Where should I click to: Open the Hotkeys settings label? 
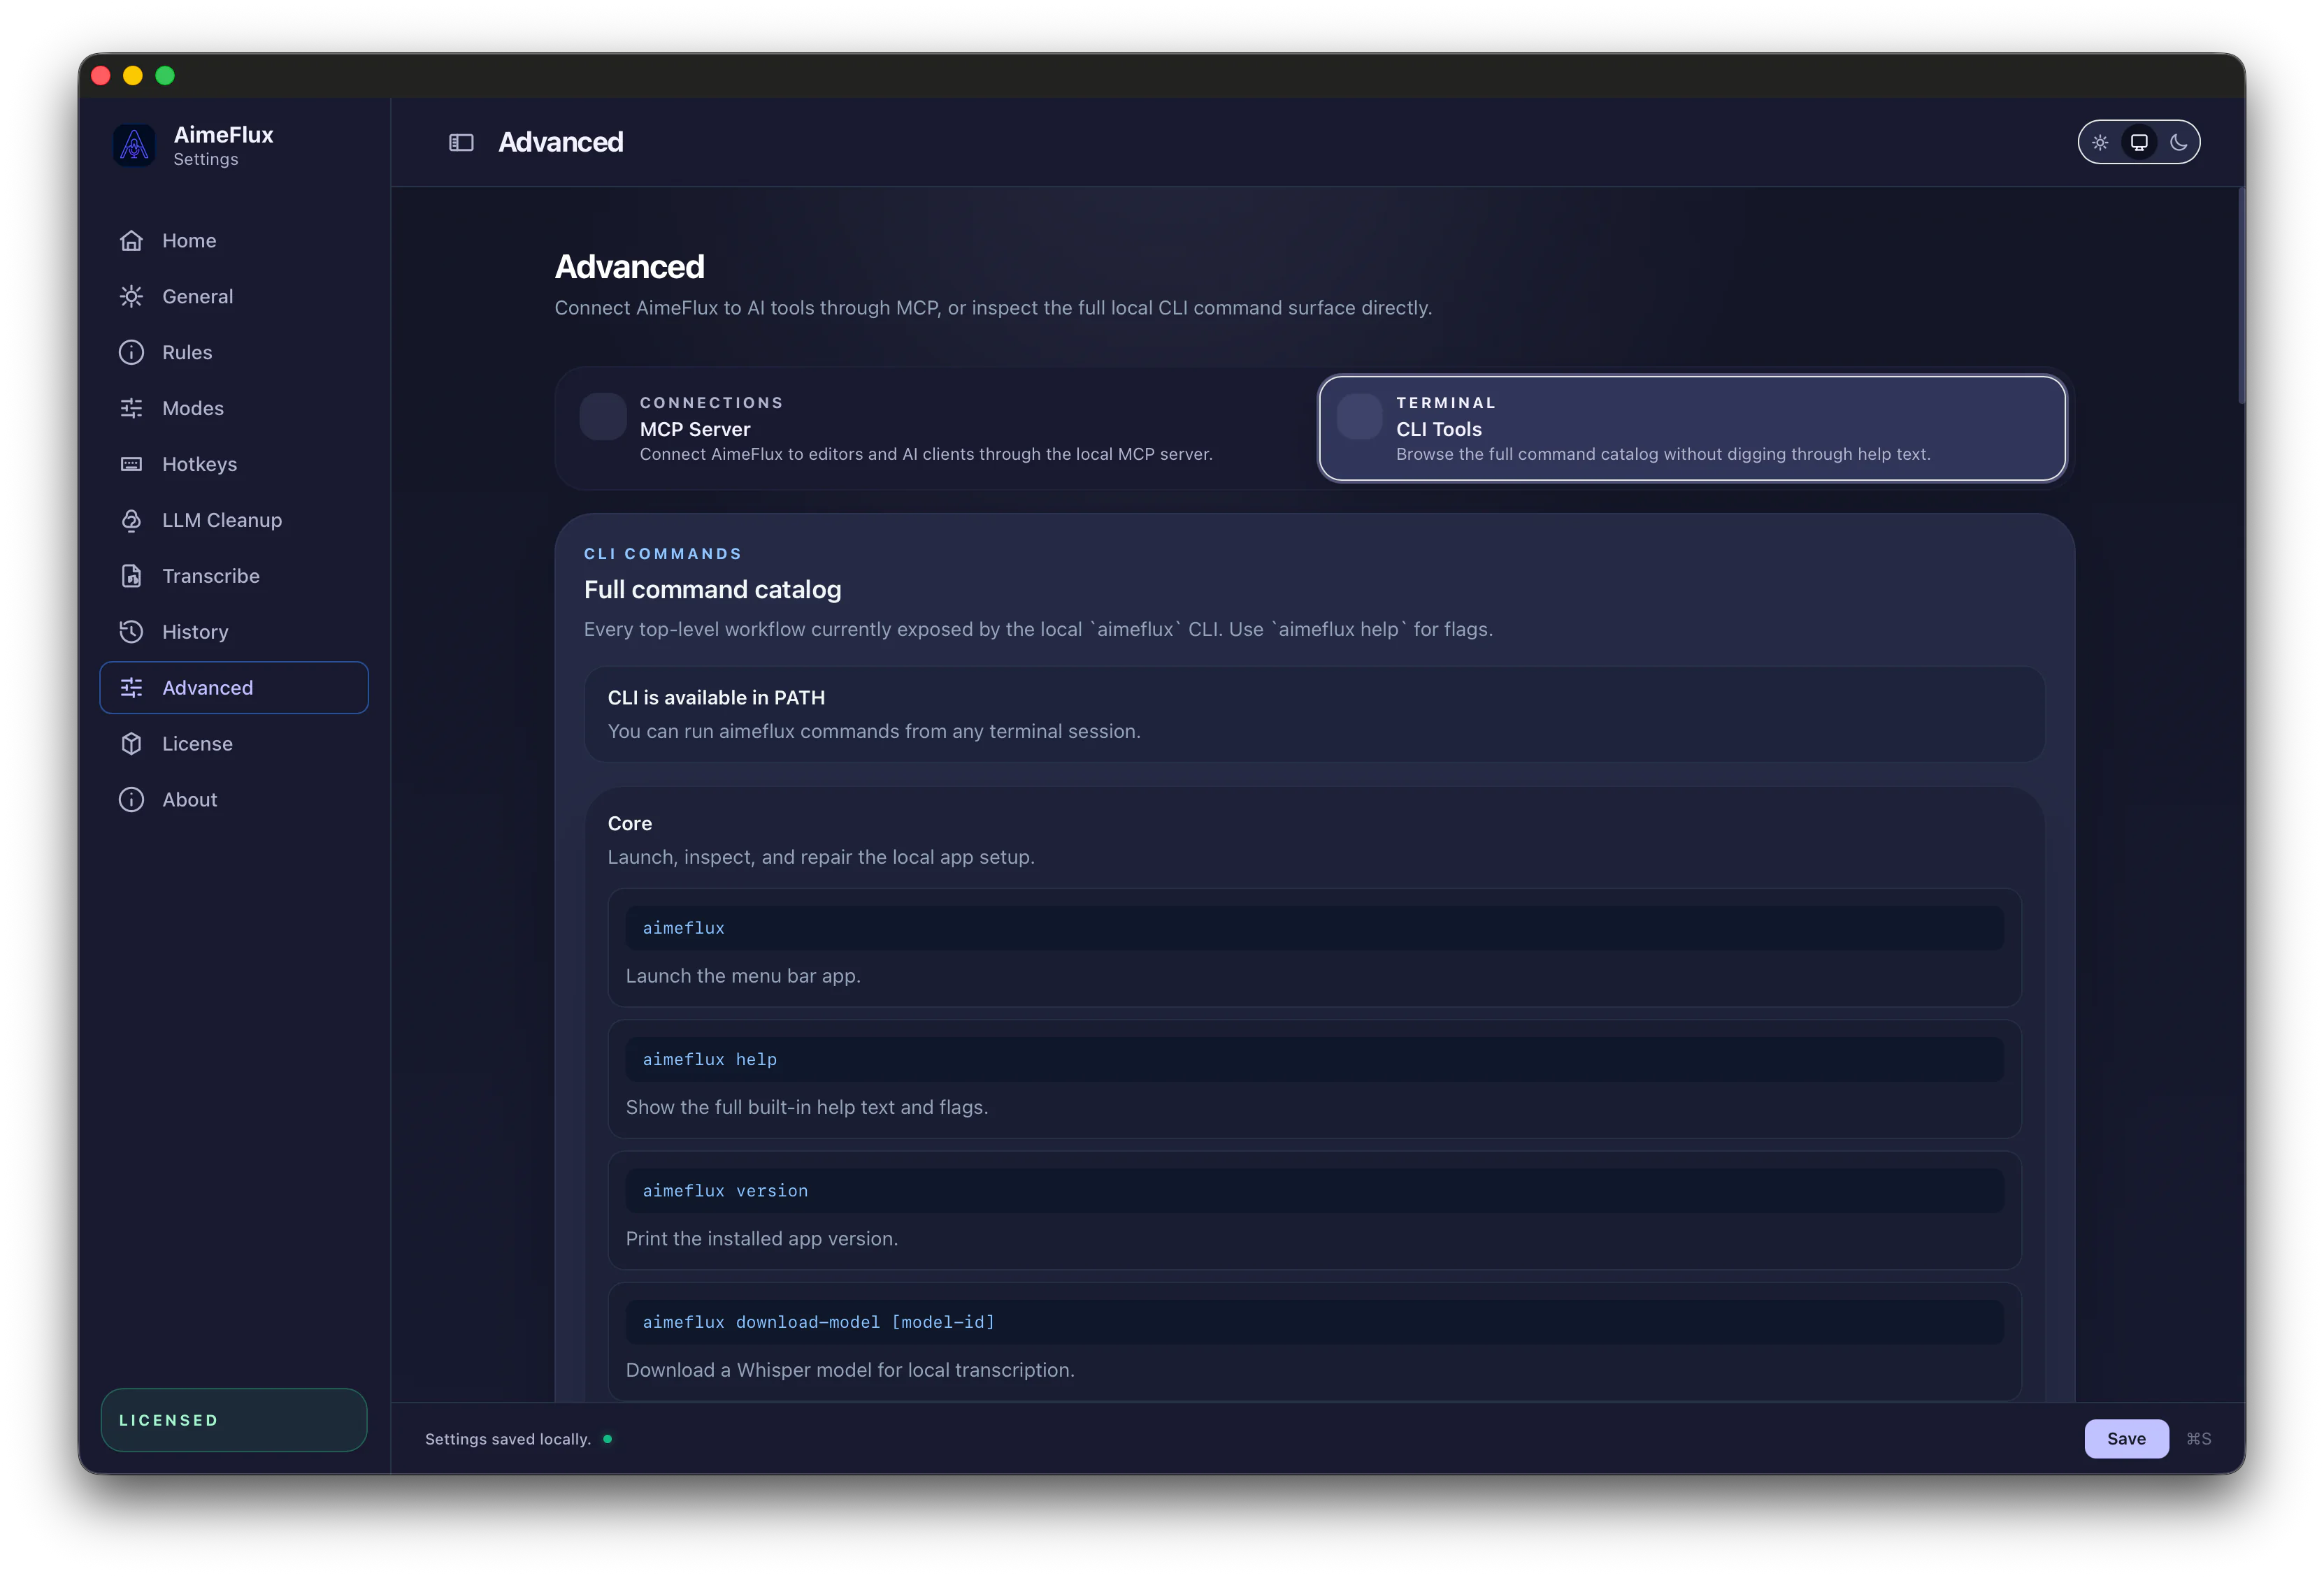(200, 465)
